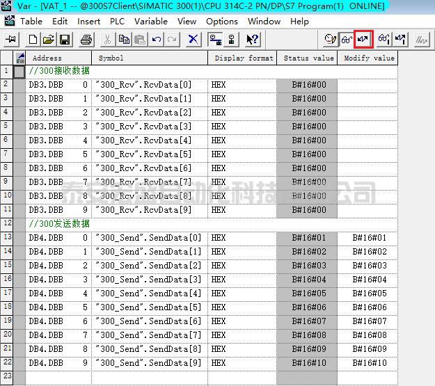Delete selection with the blue X icon
This screenshot has height=386, width=435.
pyautogui.click(x=193, y=40)
